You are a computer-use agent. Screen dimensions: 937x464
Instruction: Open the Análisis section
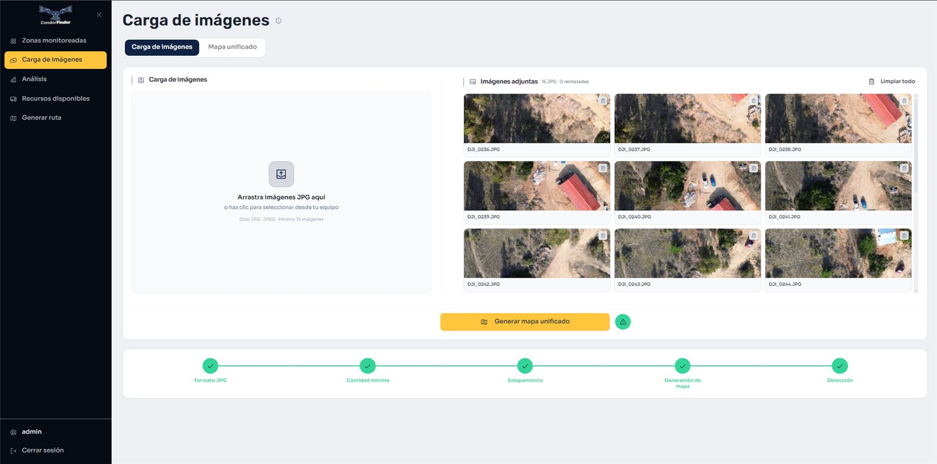56,79
